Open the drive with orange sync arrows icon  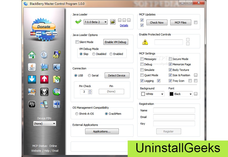pos(32,92)
